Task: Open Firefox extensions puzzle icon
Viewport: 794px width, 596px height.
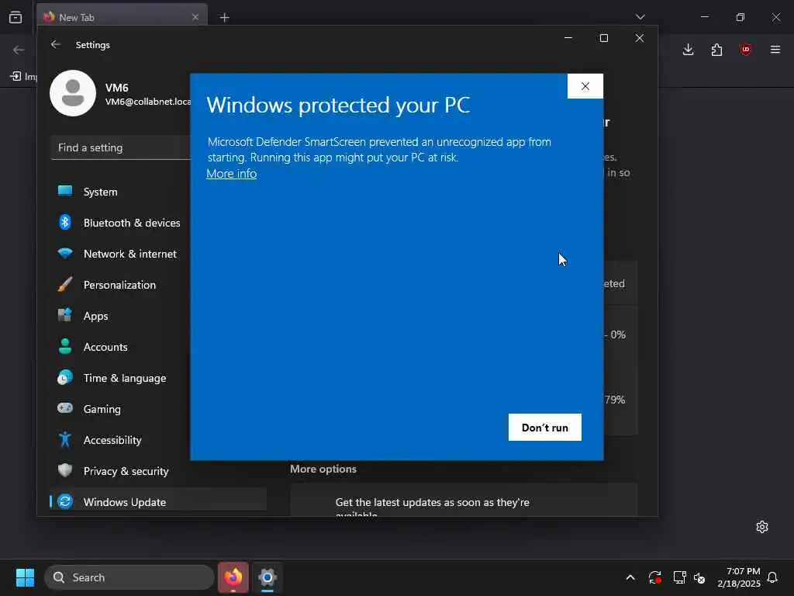Action: [x=716, y=50]
